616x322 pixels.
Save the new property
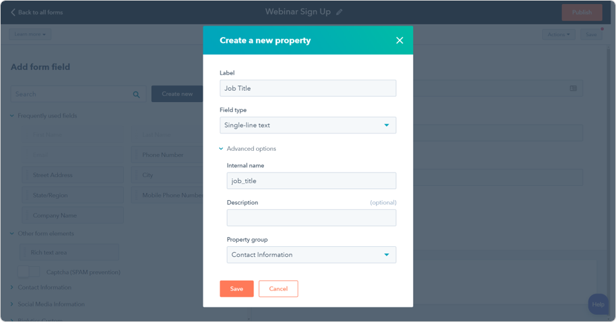(236, 288)
